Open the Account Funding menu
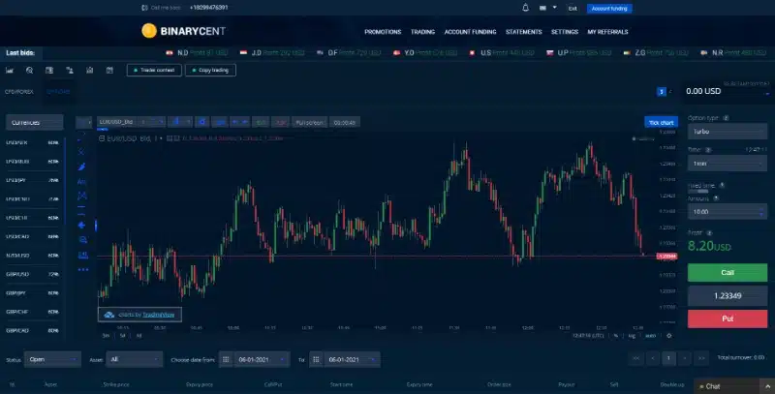775x394 pixels. tap(470, 32)
